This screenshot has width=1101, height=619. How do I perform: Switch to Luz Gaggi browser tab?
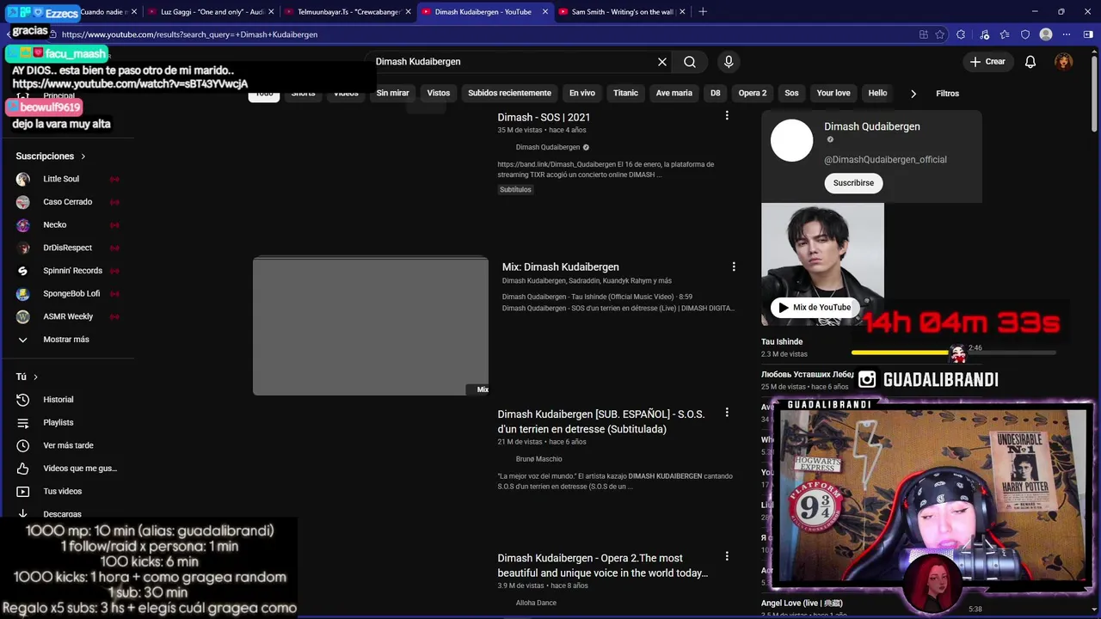click(x=211, y=12)
